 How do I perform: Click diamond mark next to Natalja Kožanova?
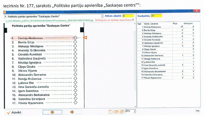coord(75,78)
